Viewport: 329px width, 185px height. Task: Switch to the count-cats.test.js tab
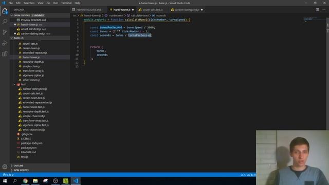pos(152,10)
